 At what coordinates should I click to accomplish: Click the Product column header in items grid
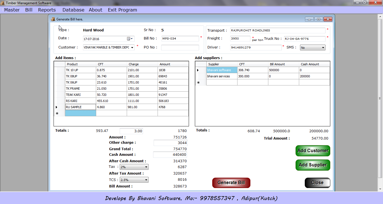[x=80, y=64]
